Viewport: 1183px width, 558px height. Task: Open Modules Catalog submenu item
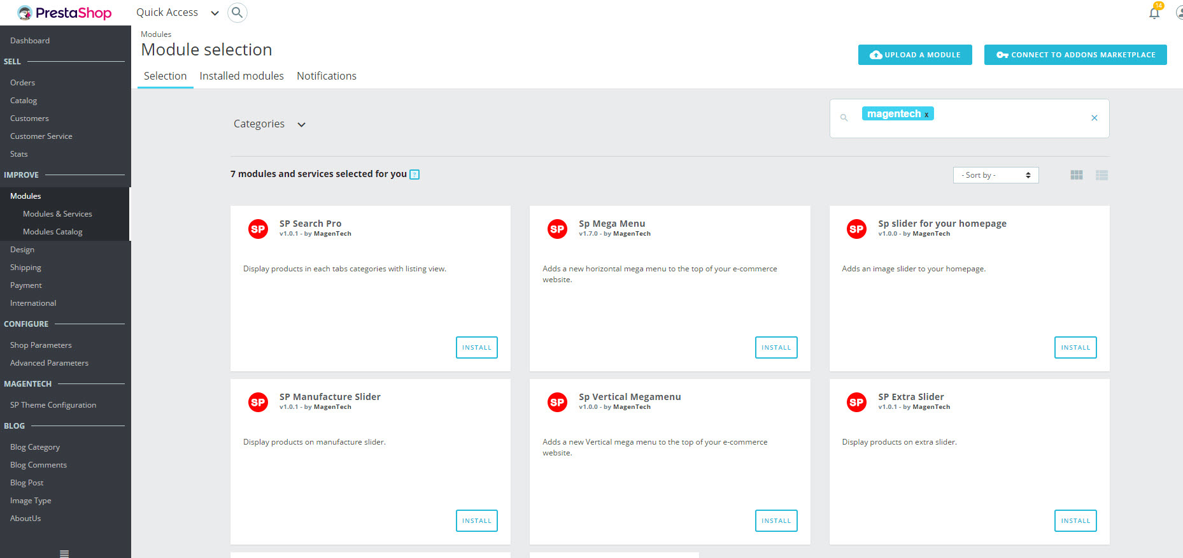(53, 232)
